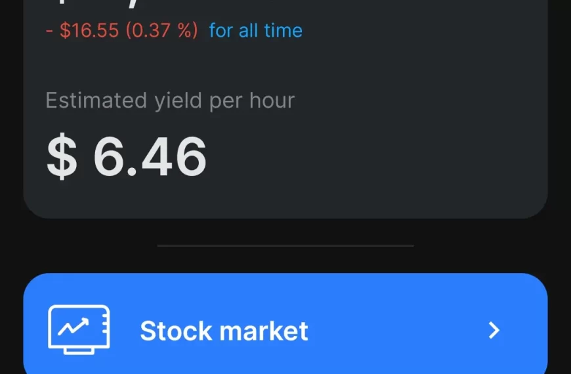The image size is (571, 374).
Task: Click the horizontal divider below the card
Action: click(285, 245)
